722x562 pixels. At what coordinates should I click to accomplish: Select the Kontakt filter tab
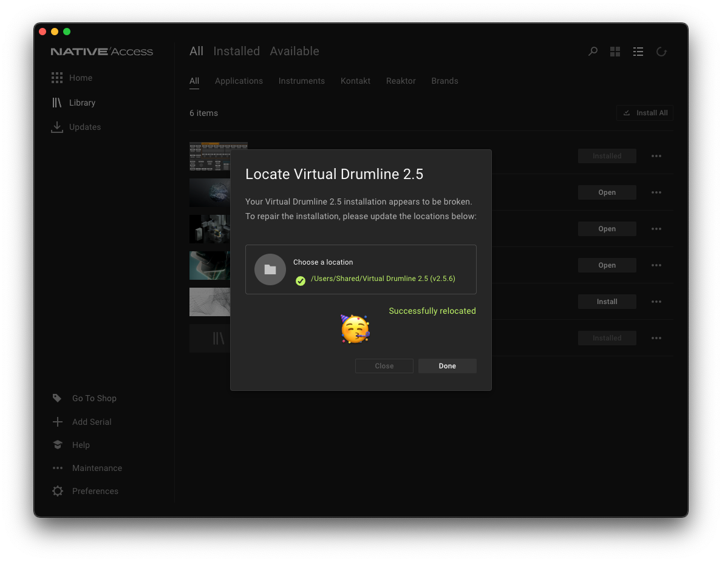pos(355,81)
